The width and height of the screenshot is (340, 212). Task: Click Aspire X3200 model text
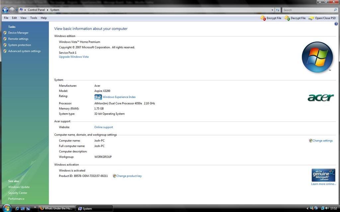point(102,91)
